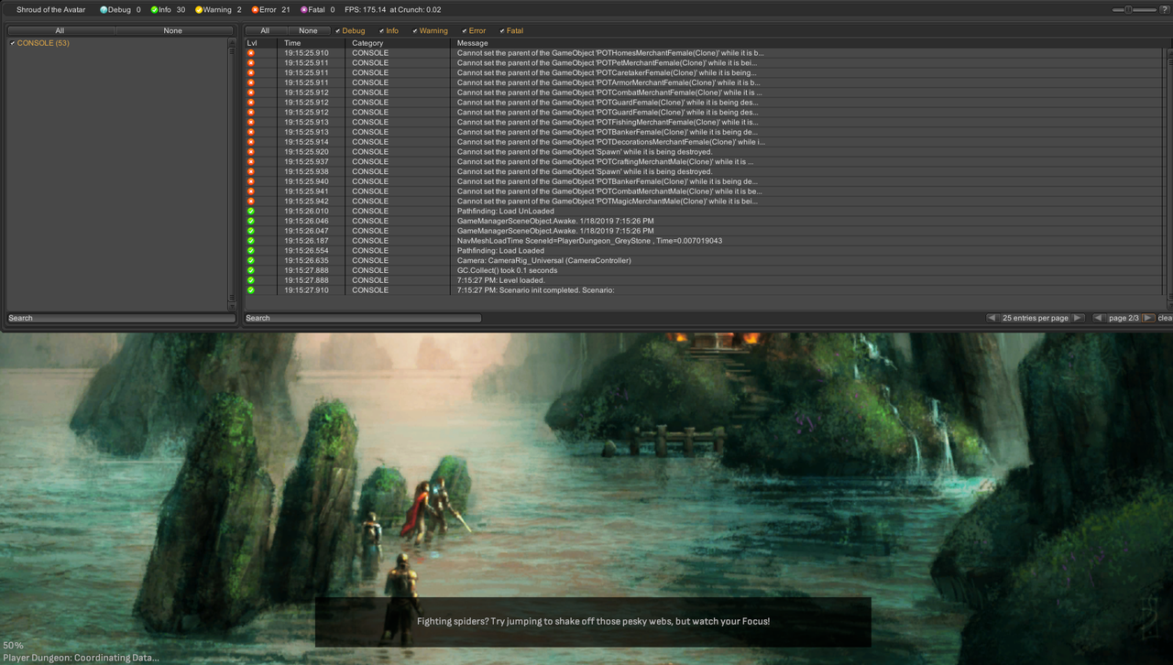Select None in category panel

(x=173, y=30)
